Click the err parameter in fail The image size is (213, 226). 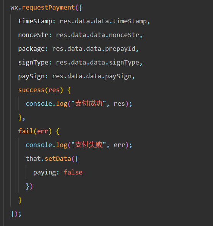click(42, 131)
